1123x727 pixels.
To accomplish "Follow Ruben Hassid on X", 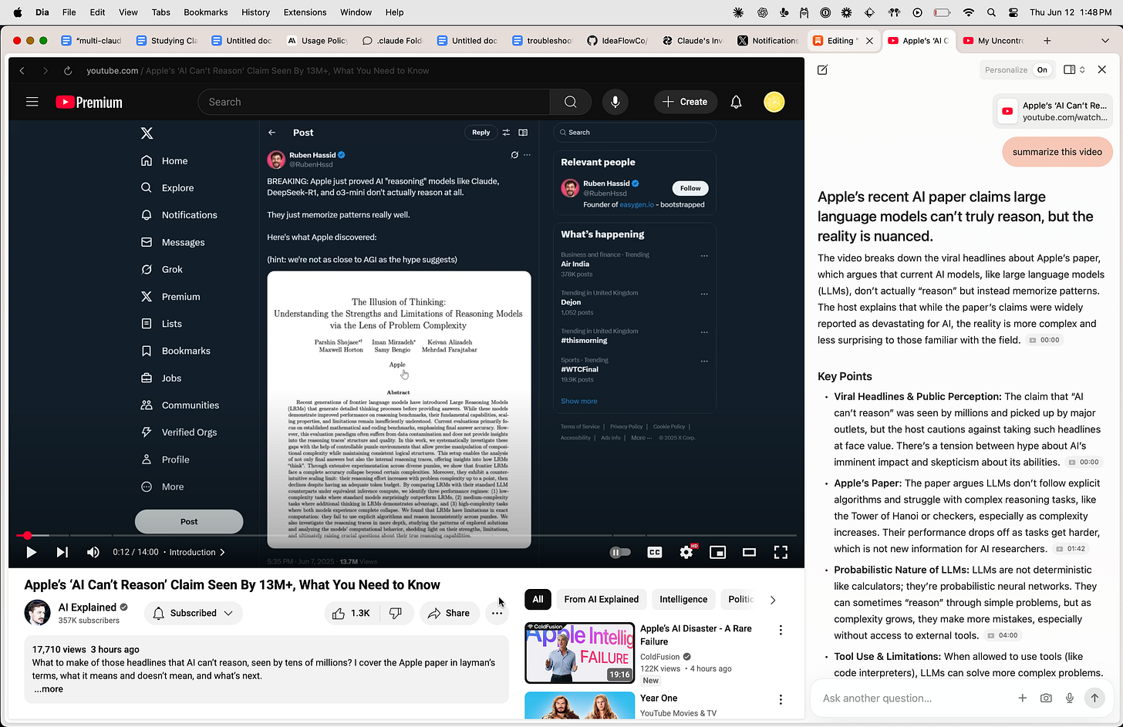I will coord(690,187).
